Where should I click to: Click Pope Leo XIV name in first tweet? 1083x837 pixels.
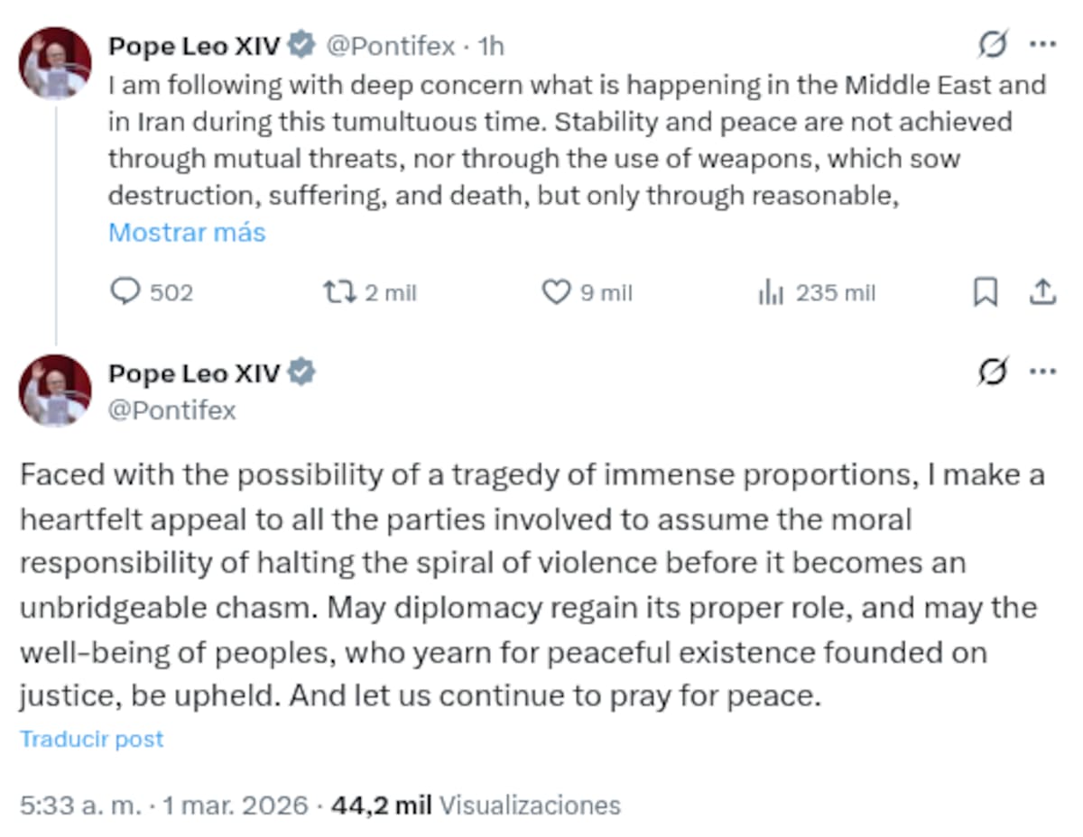point(194,45)
